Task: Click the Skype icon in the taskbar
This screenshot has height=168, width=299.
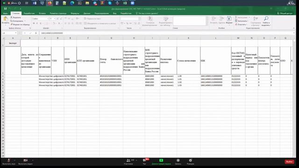Action: (x=110, y=3)
